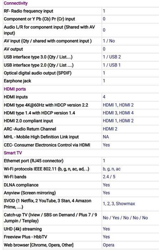Click the MHL value 'NA'

click(x=106, y=137)
